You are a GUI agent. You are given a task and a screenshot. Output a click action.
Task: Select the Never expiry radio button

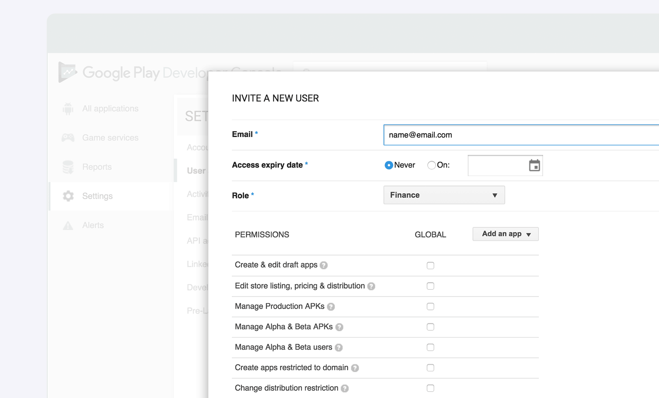tap(389, 165)
